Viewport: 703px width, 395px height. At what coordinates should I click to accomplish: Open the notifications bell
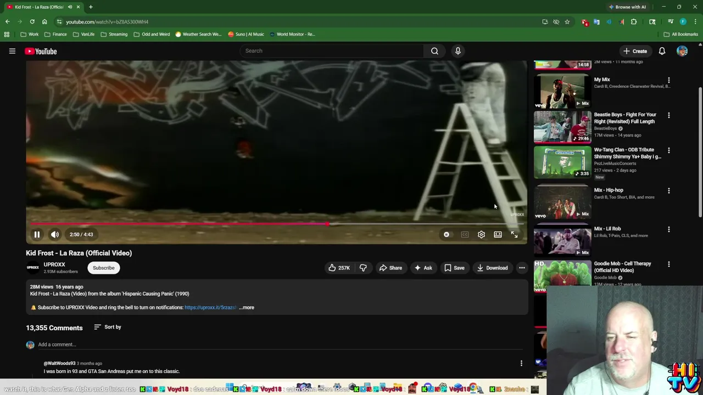(662, 51)
